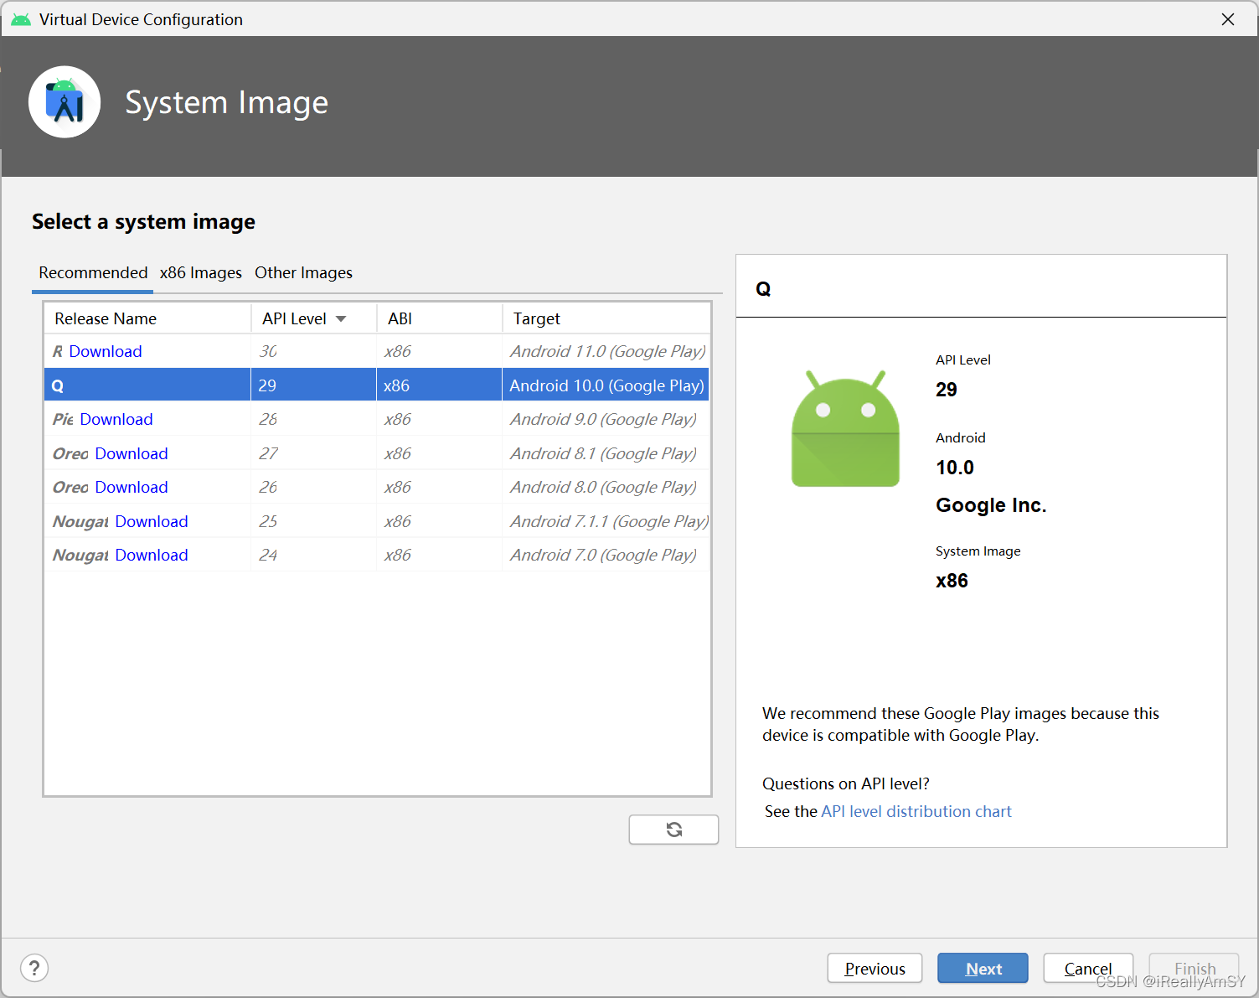
Task: Switch to the Recommended tab
Action: pyautogui.click(x=93, y=273)
